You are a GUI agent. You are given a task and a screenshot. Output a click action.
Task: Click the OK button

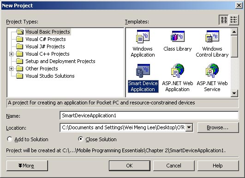[x=130, y=166]
